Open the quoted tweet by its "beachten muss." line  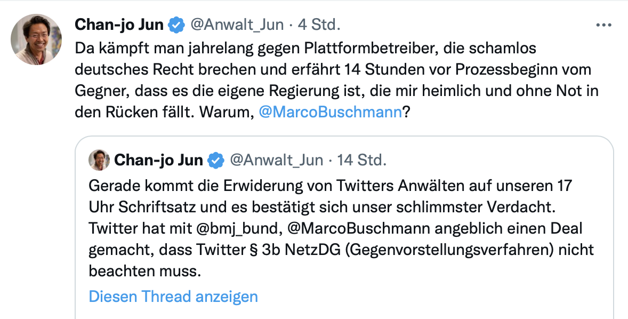click(144, 271)
